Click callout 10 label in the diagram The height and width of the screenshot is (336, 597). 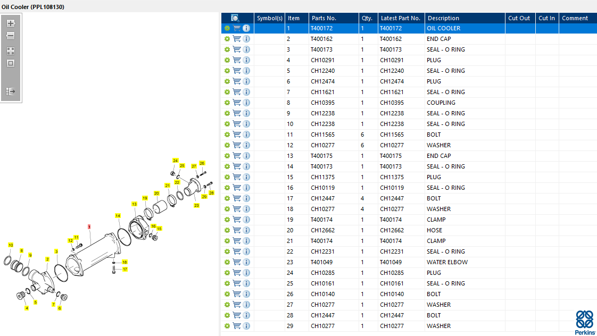pyautogui.click(x=11, y=245)
